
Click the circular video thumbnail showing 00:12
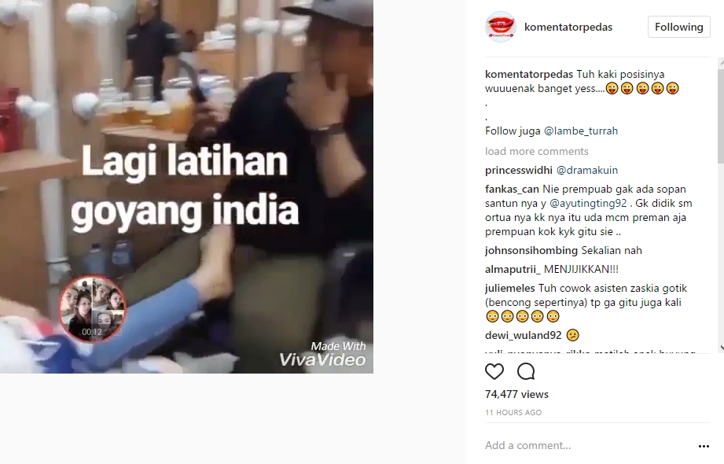pos(93,309)
